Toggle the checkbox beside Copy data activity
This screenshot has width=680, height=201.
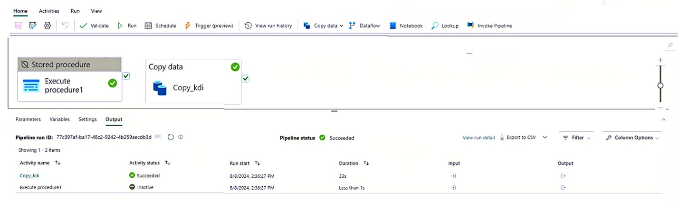click(245, 78)
